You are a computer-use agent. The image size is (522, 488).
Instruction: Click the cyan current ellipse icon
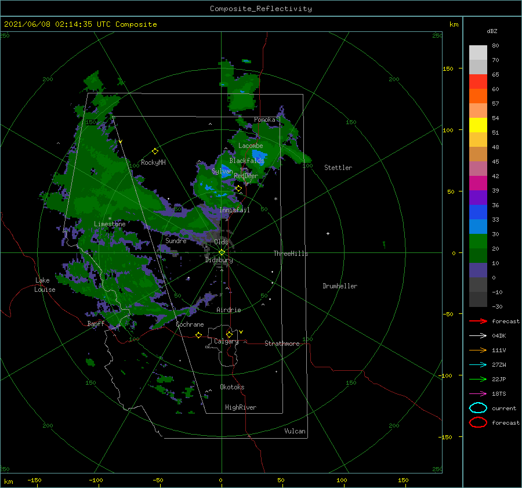pos(478,408)
